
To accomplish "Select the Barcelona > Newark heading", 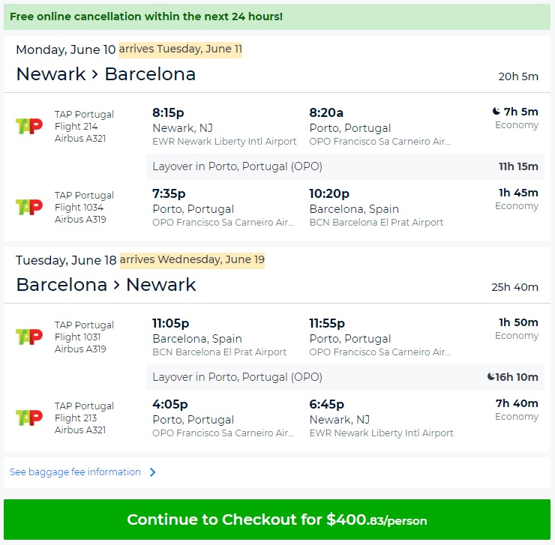I will point(106,285).
